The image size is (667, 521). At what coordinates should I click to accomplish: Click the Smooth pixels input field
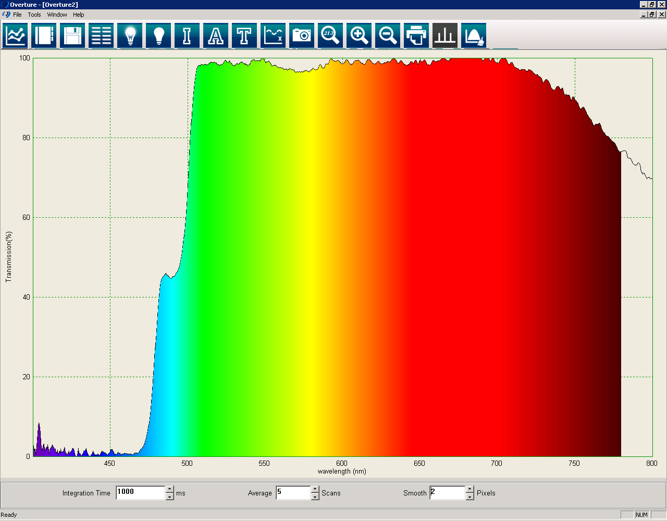click(x=447, y=492)
